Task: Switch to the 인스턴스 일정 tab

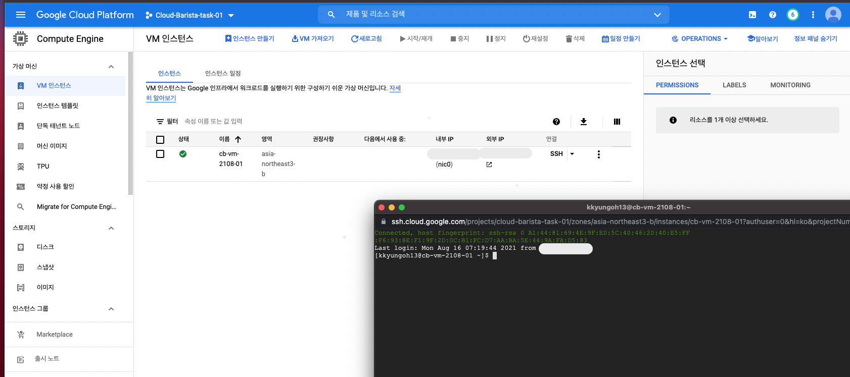Action: point(223,73)
